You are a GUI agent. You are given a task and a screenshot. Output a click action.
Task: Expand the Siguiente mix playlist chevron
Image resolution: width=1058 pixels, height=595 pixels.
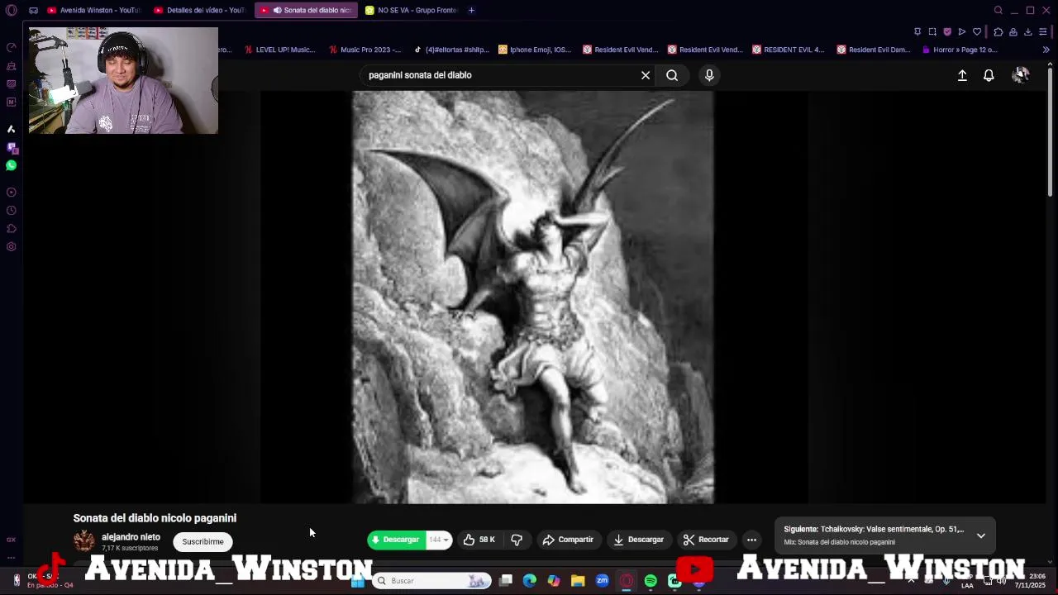pyautogui.click(x=981, y=535)
